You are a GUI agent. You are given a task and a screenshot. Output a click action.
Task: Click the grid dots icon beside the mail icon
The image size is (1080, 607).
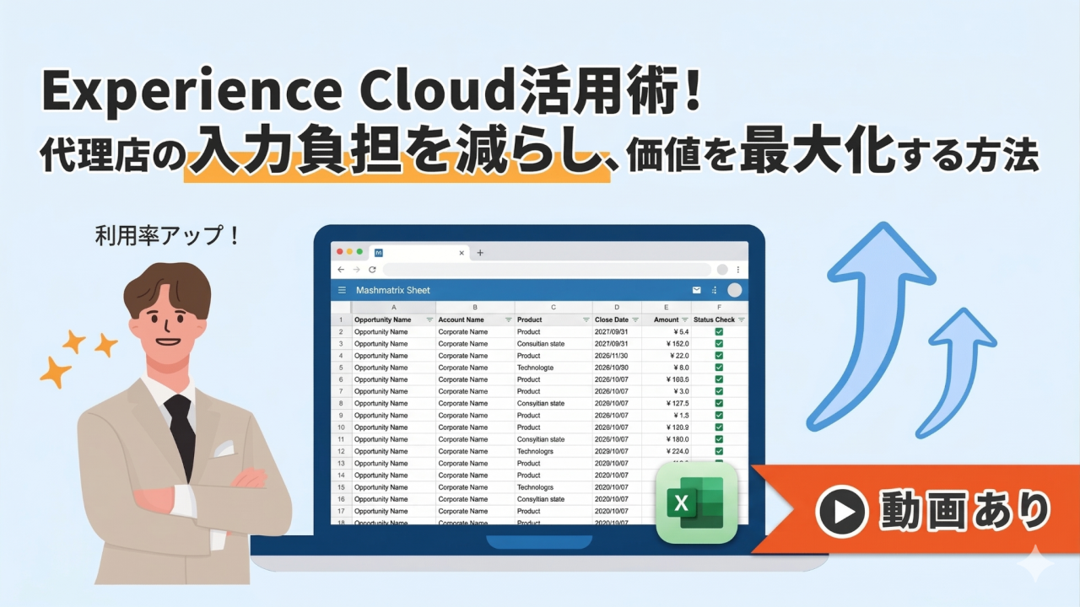pyautogui.click(x=715, y=290)
